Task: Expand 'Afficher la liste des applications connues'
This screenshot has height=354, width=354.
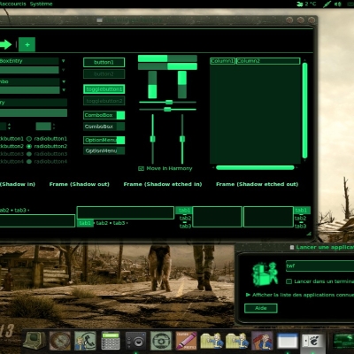Action: point(248,295)
